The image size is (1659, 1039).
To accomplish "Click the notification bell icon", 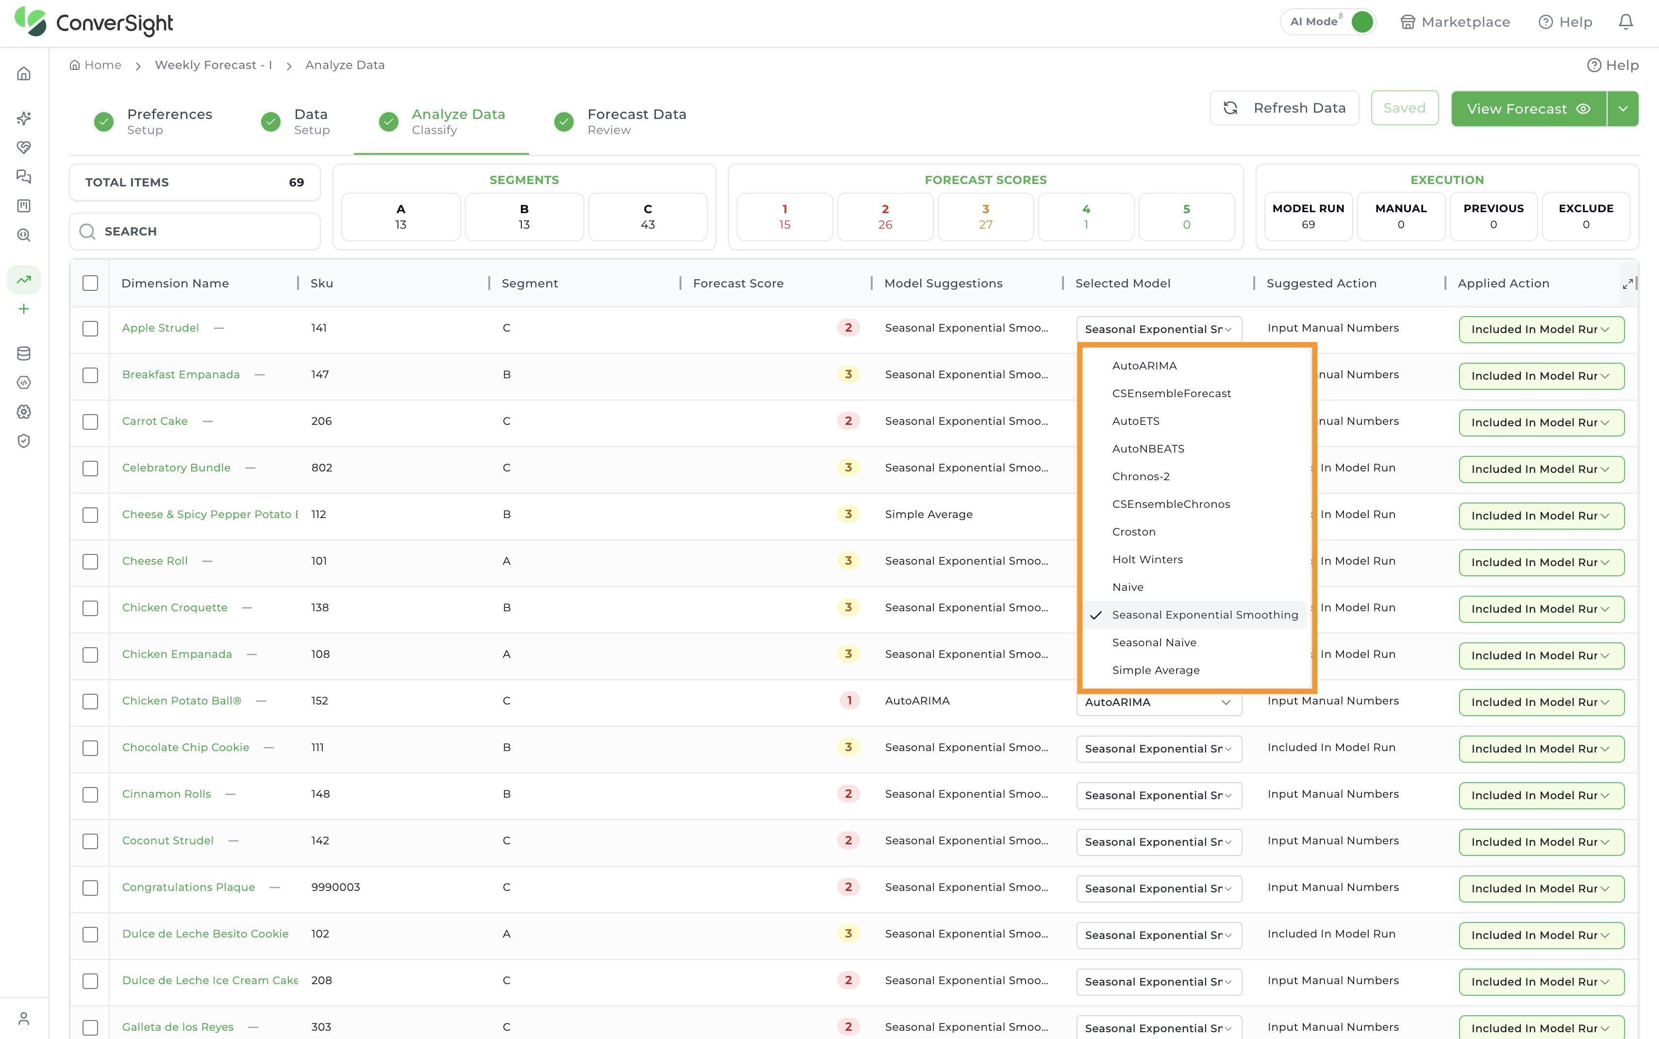I will [x=1626, y=22].
